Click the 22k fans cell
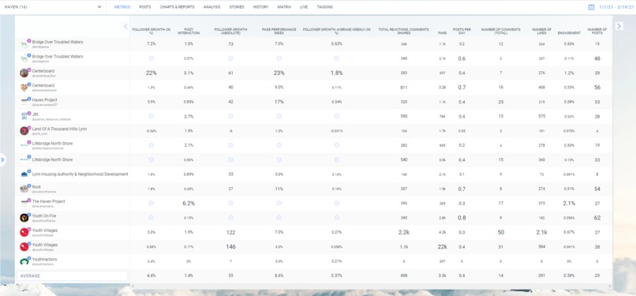636x296 pixels. [x=442, y=247]
